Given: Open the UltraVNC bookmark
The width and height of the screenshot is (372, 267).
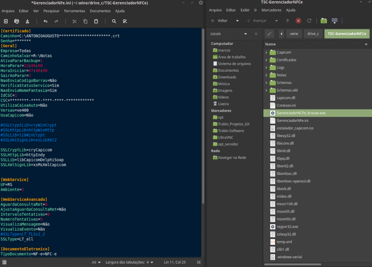Looking at the screenshot, I should pos(223,138).
